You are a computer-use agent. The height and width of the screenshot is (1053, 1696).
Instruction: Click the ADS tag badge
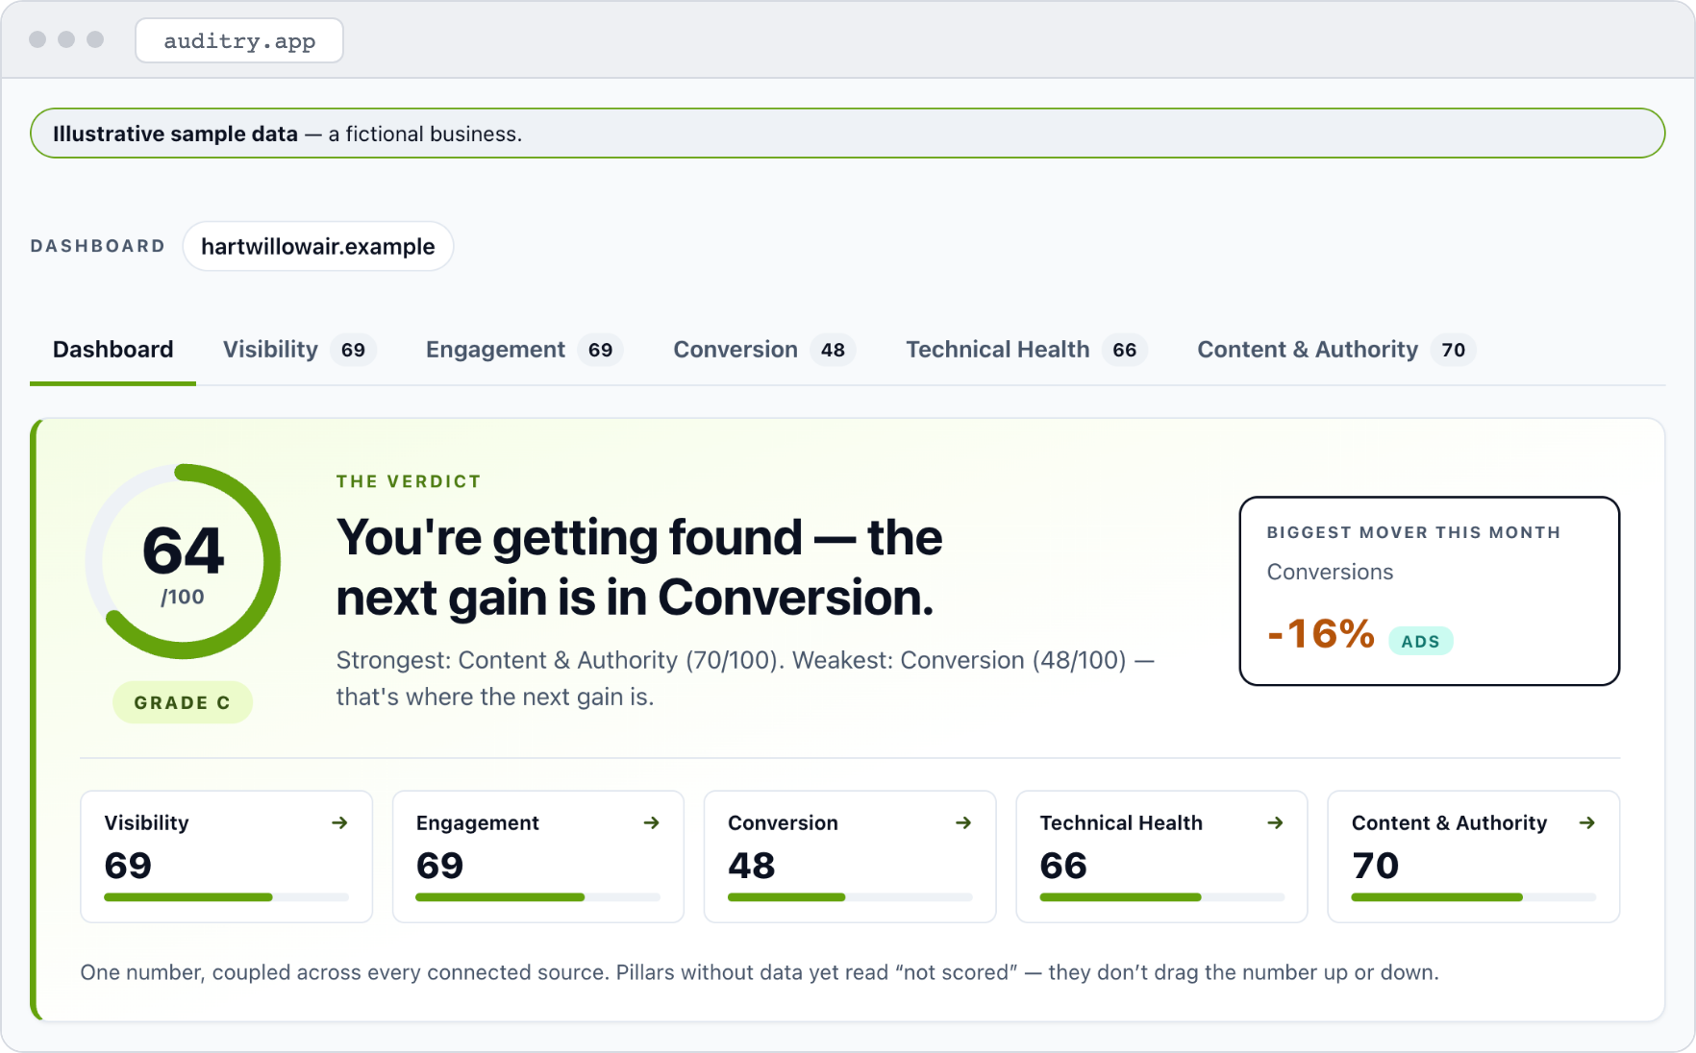click(1420, 641)
